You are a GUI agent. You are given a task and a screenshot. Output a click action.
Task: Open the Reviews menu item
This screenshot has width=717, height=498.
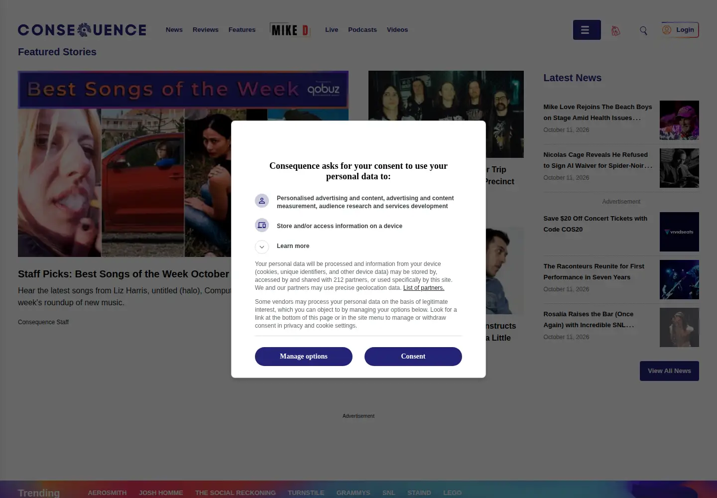(206, 30)
